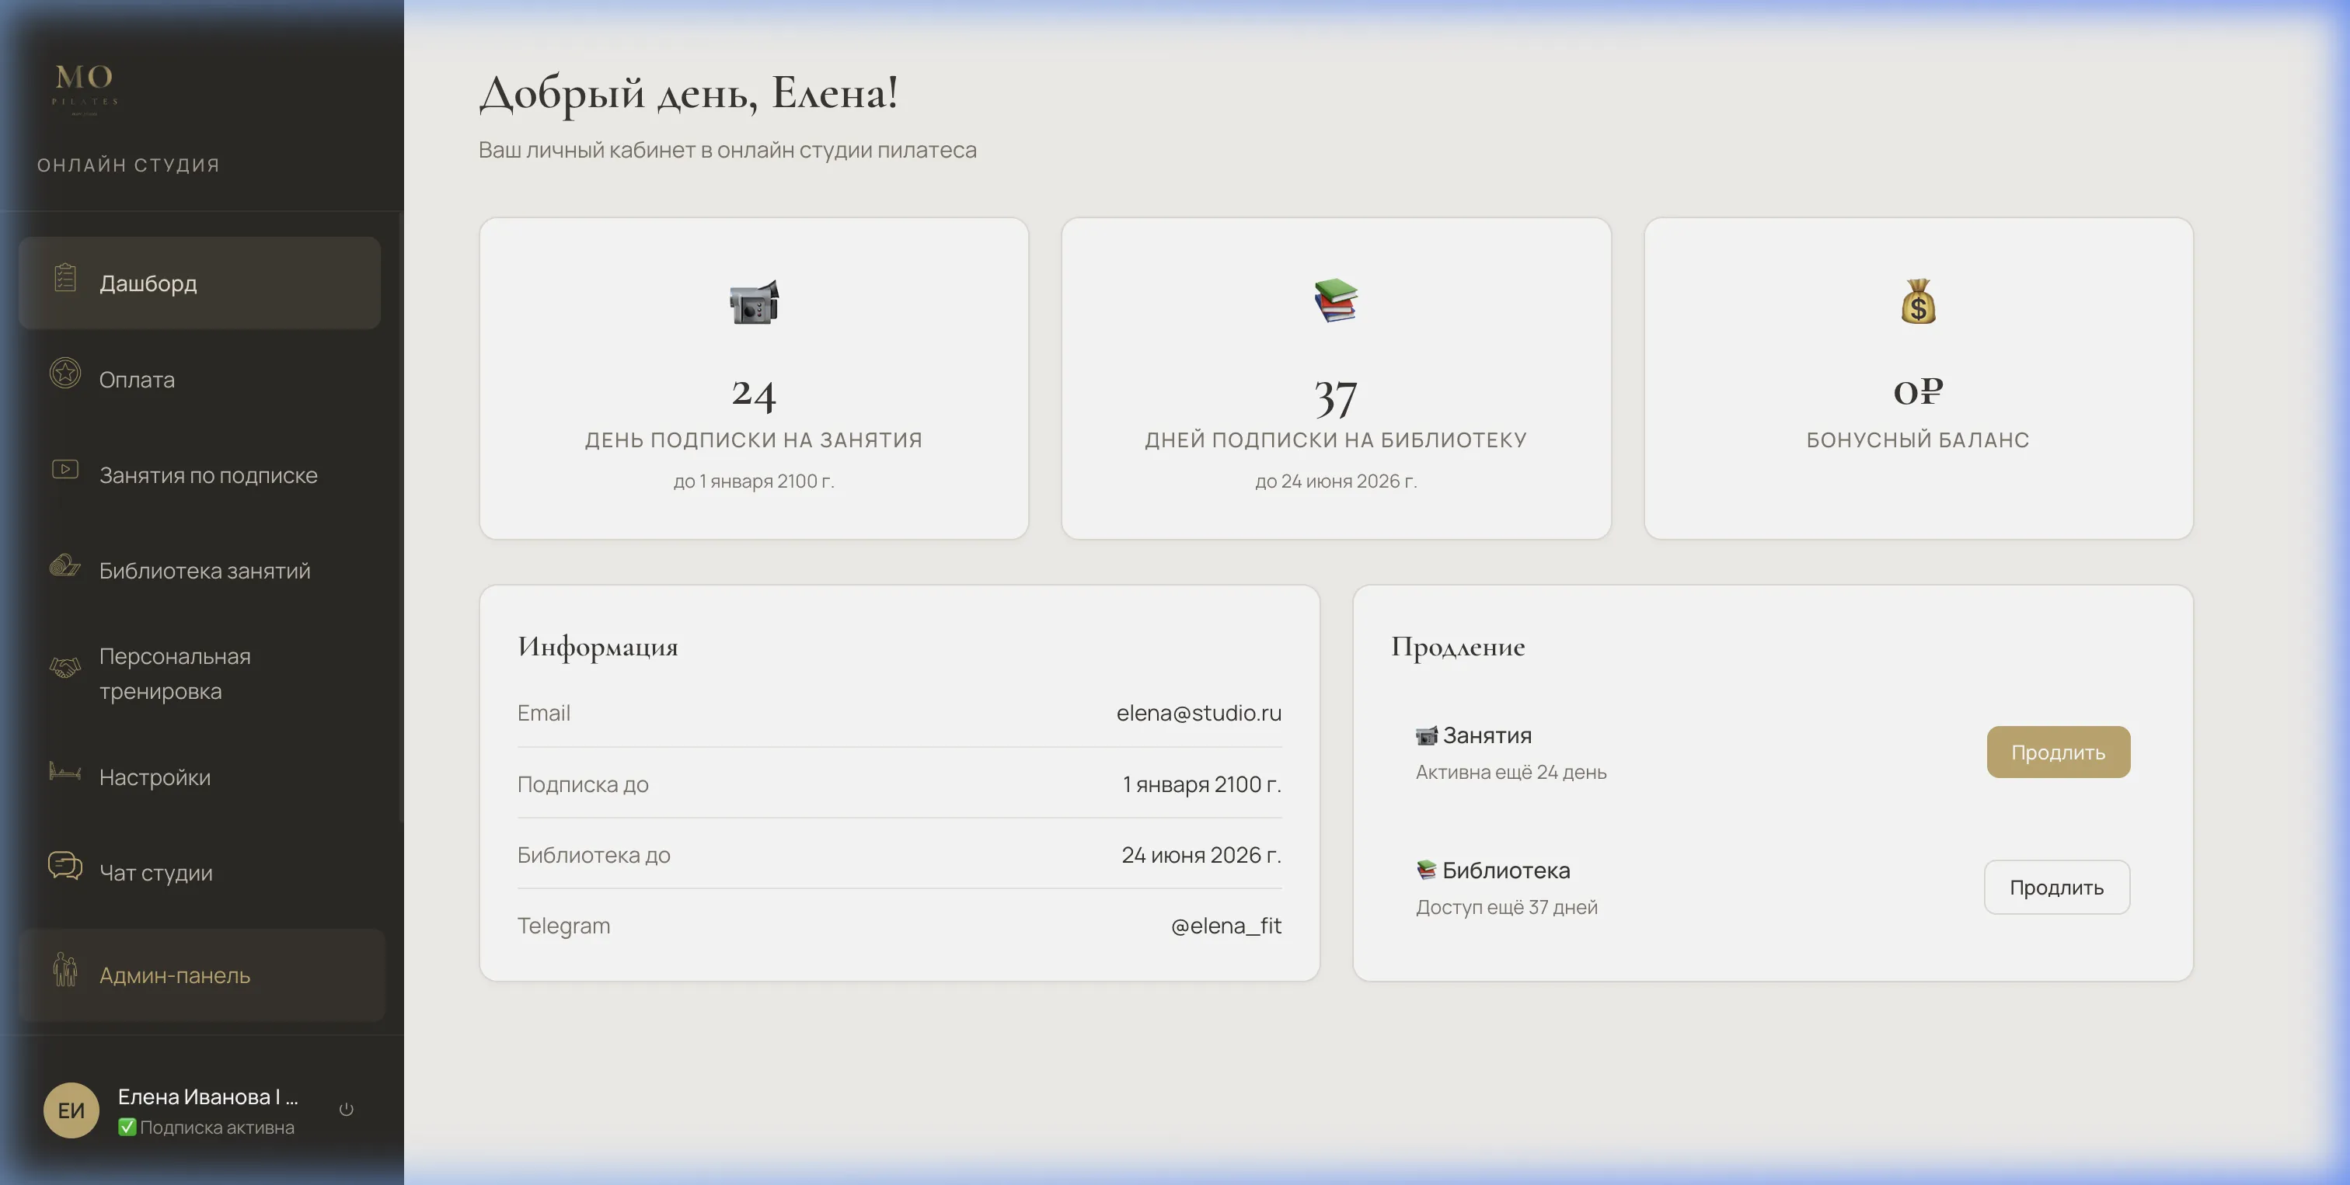2350x1185 pixels.
Task: Click Продлить for Библиотека access
Action: pyautogui.click(x=2056, y=887)
